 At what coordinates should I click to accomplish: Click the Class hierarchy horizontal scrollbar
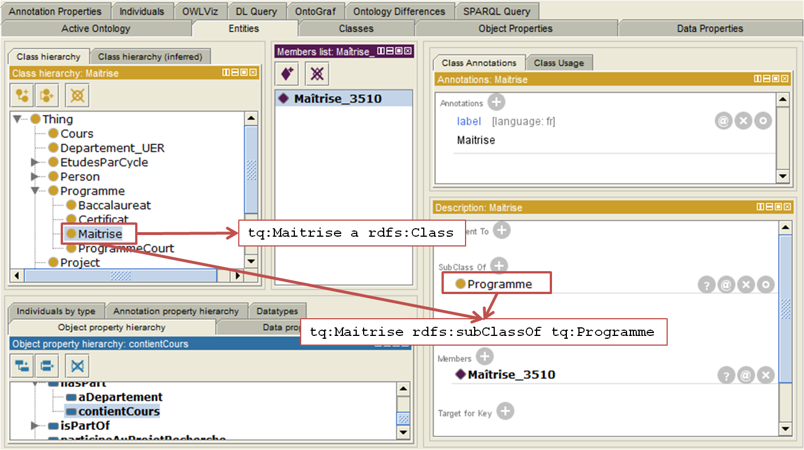(x=120, y=276)
